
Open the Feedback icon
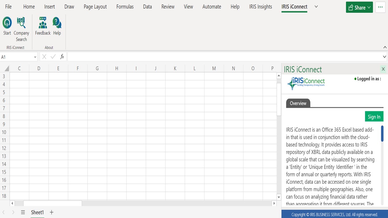pos(43,26)
